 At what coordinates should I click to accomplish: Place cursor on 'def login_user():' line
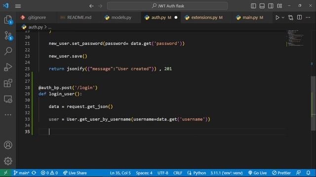tap(60, 94)
